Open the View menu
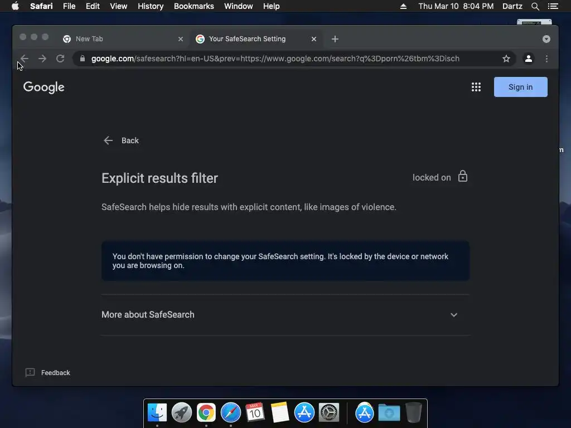 (118, 6)
